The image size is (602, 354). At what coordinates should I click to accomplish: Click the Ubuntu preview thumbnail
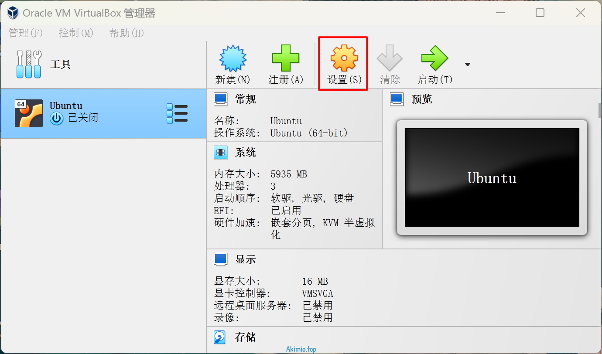(x=492, y=177)
